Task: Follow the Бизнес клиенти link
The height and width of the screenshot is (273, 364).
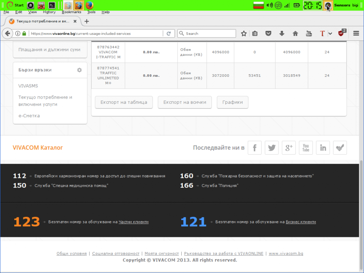Action: 301,222
